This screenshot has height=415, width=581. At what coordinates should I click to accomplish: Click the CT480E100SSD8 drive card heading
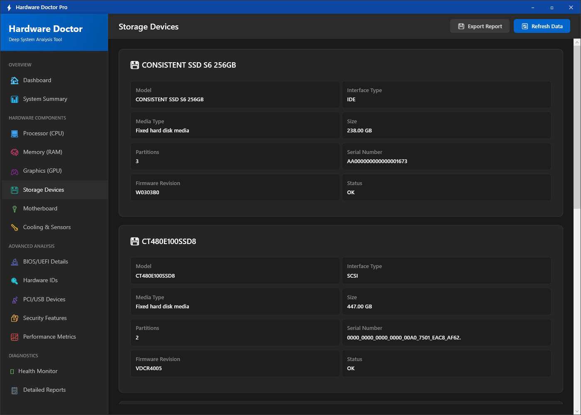pyautogui.click(x=169, y=242)
